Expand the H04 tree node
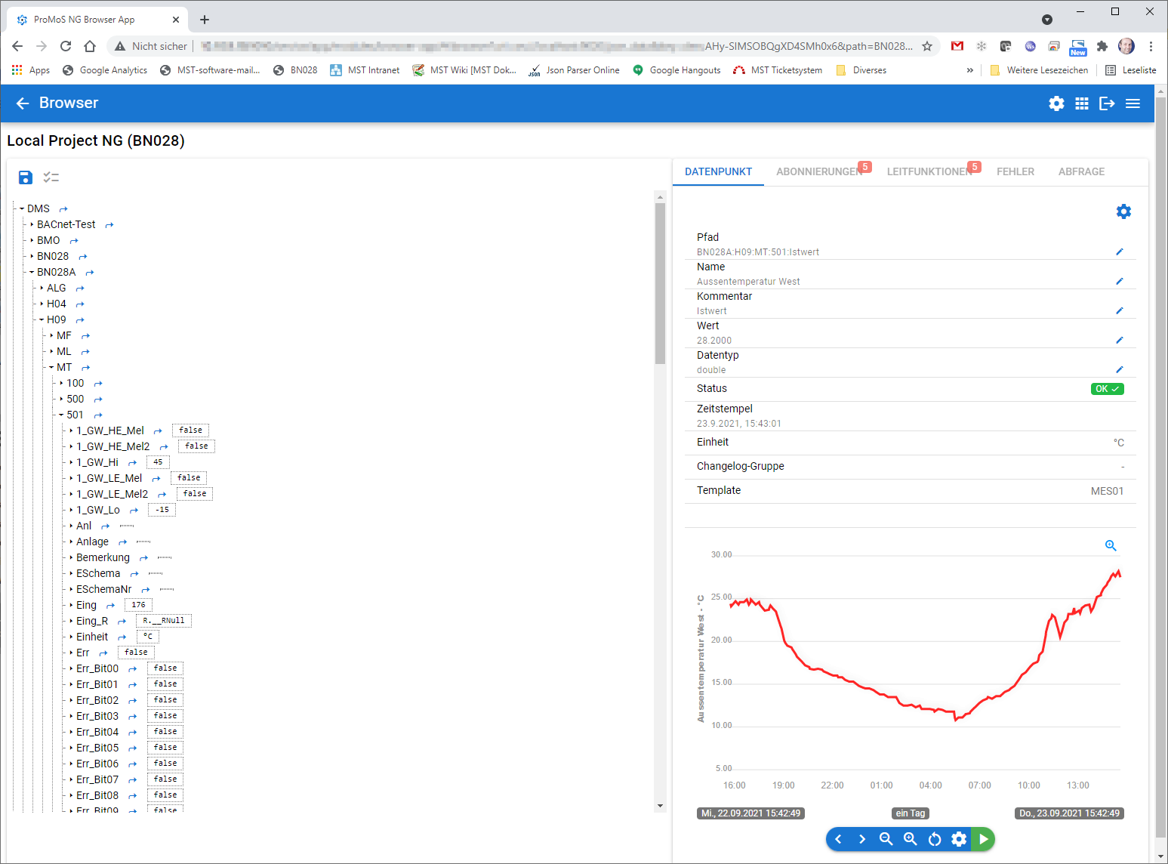Screen dimensions: 1168x864 42,304
